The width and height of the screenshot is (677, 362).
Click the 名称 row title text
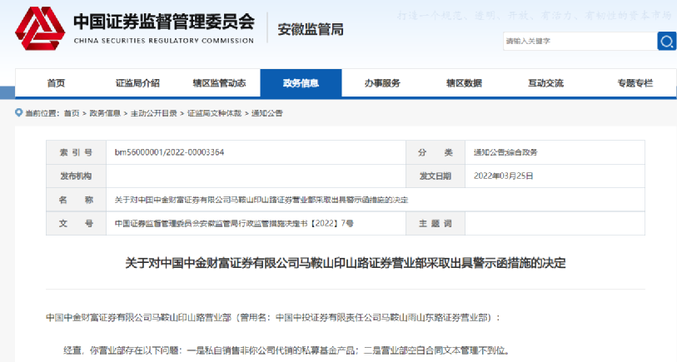[x=261, y=200]
